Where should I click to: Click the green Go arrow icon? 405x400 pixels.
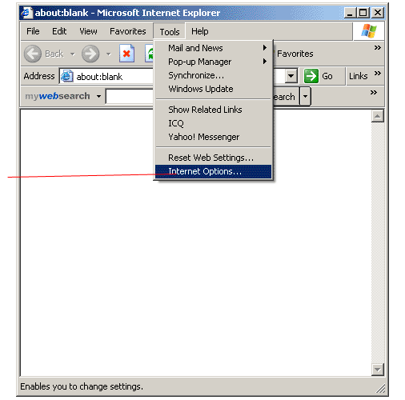click(x=311, y=76)
